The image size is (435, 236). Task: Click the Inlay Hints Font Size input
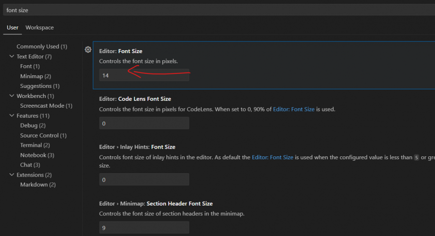[x=144, y=180]
